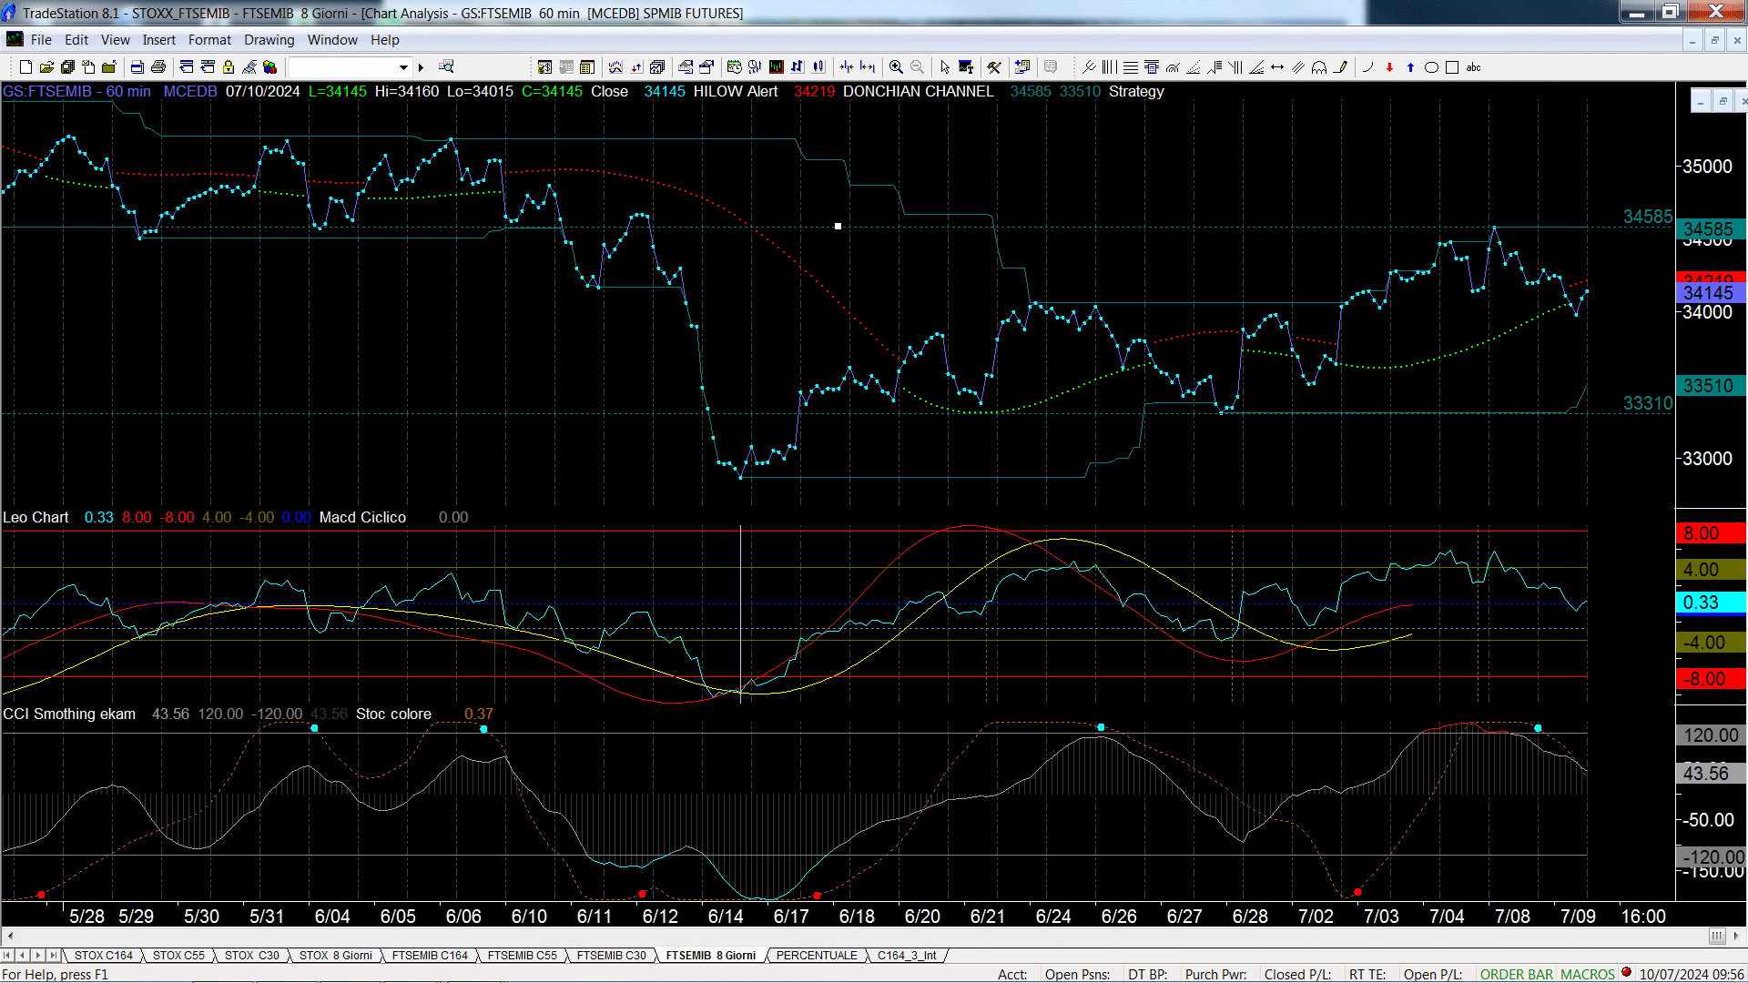This screenshot has height=983, width=1748.
Task: Click the symbol lookup magnifier icon
Action: click(446, 66)
